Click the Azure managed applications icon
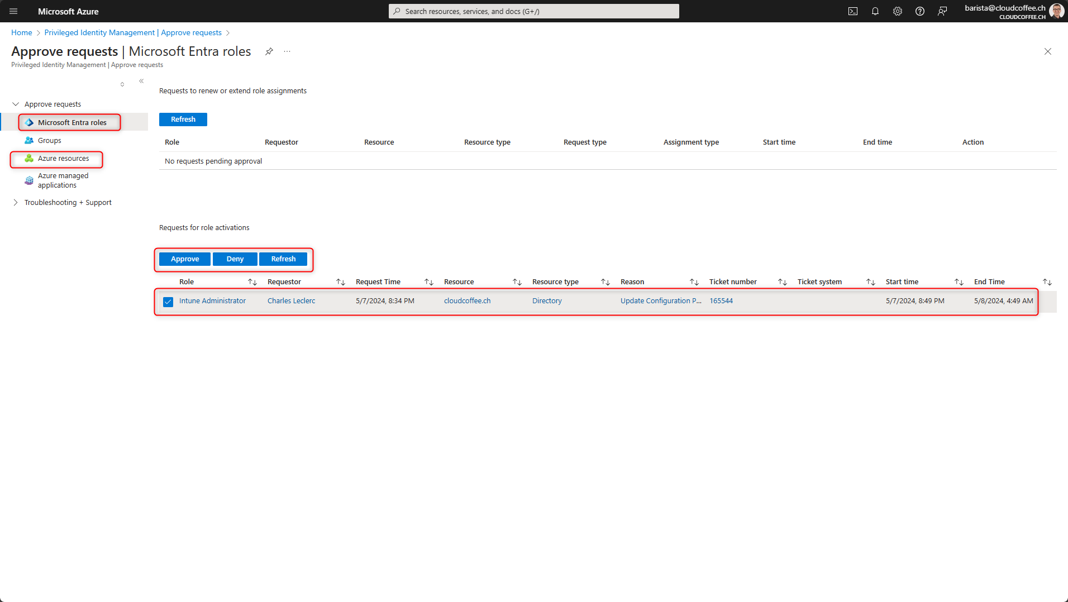This screenshot has height=602, width=1068. coord(29,180)
